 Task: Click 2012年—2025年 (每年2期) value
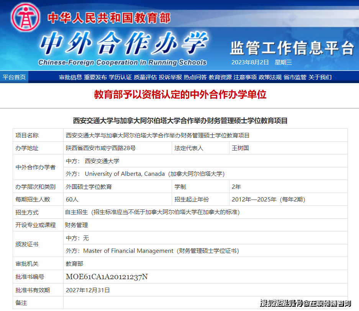(x=268, y=200)
